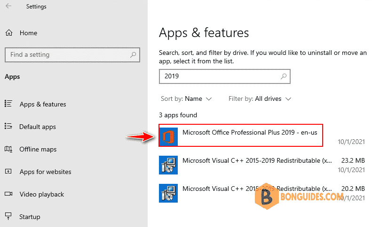Open the Offline maps section
372x227 pixels.
38,149
